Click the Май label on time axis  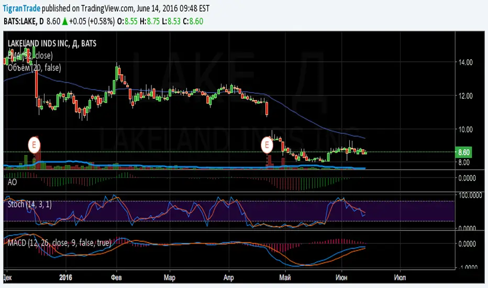click(285, 278)
